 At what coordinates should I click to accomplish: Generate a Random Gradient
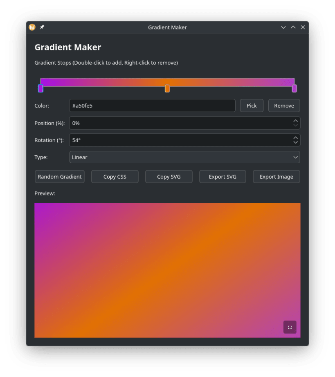pyautogui.click(x=59, y=176)
